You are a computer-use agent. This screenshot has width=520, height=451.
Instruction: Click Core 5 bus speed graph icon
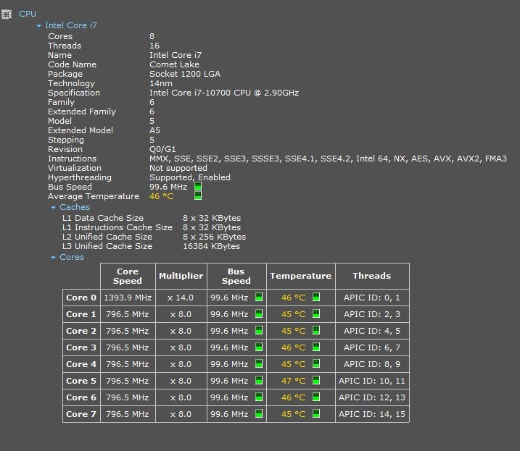pyautogui.click(x=259, y=380)
